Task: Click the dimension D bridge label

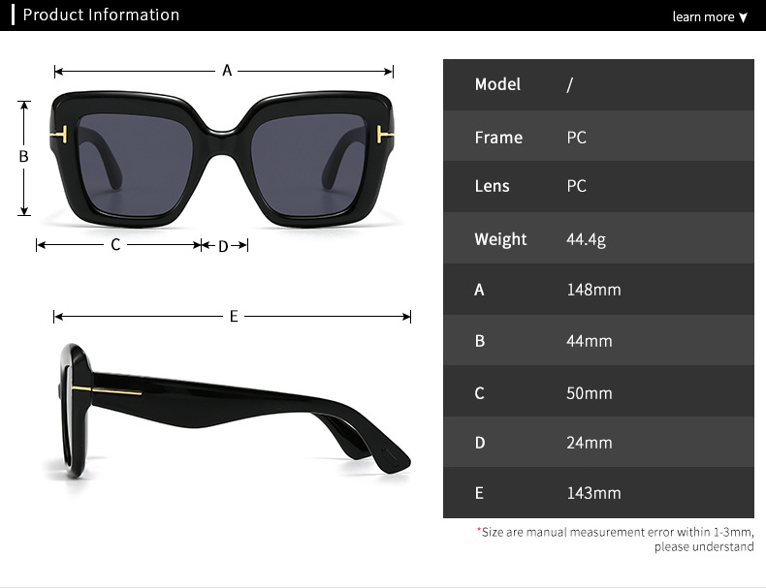Action: (223, 246)
